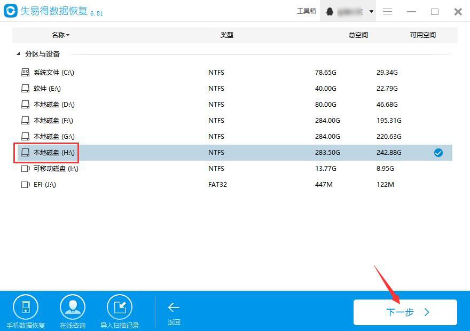Click the disk icon beside 本地磁盘 (G:\)

(x=26, y=136)
